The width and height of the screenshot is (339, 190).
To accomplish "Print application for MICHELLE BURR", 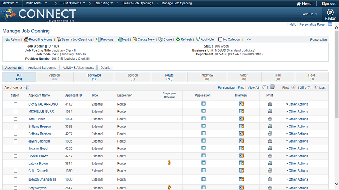I will click(x=270, y=111).
